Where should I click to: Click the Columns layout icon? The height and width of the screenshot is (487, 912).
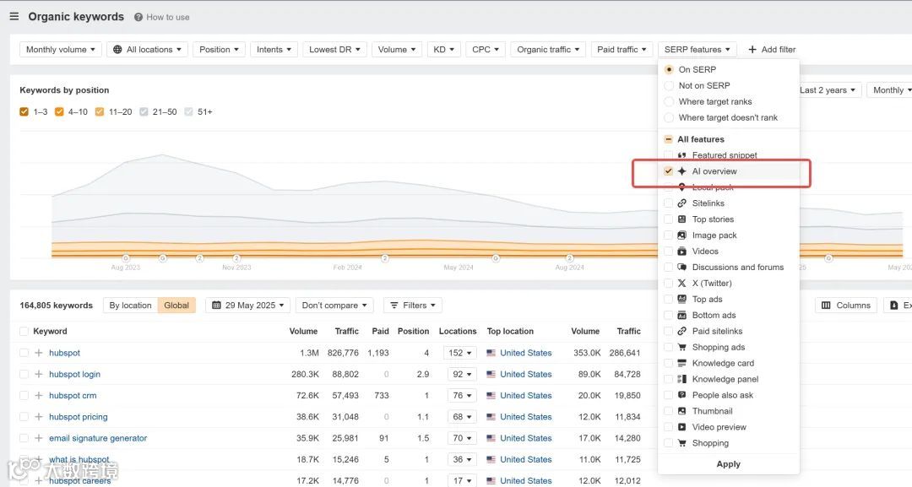(x=826, y=305)
